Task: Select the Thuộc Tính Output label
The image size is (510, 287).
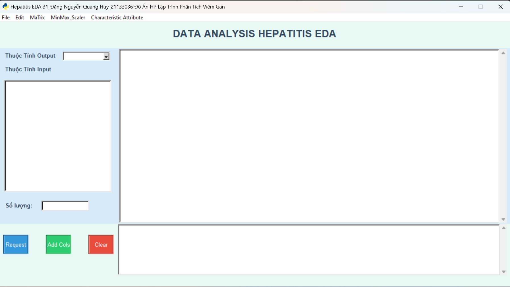Action: (x=30, y=56)
